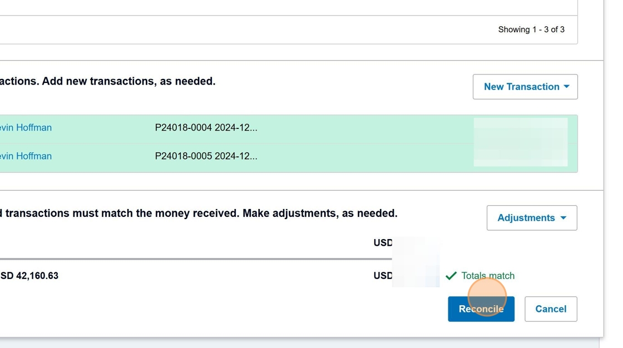Cancel the reconciliation dialog

point(550,309)
